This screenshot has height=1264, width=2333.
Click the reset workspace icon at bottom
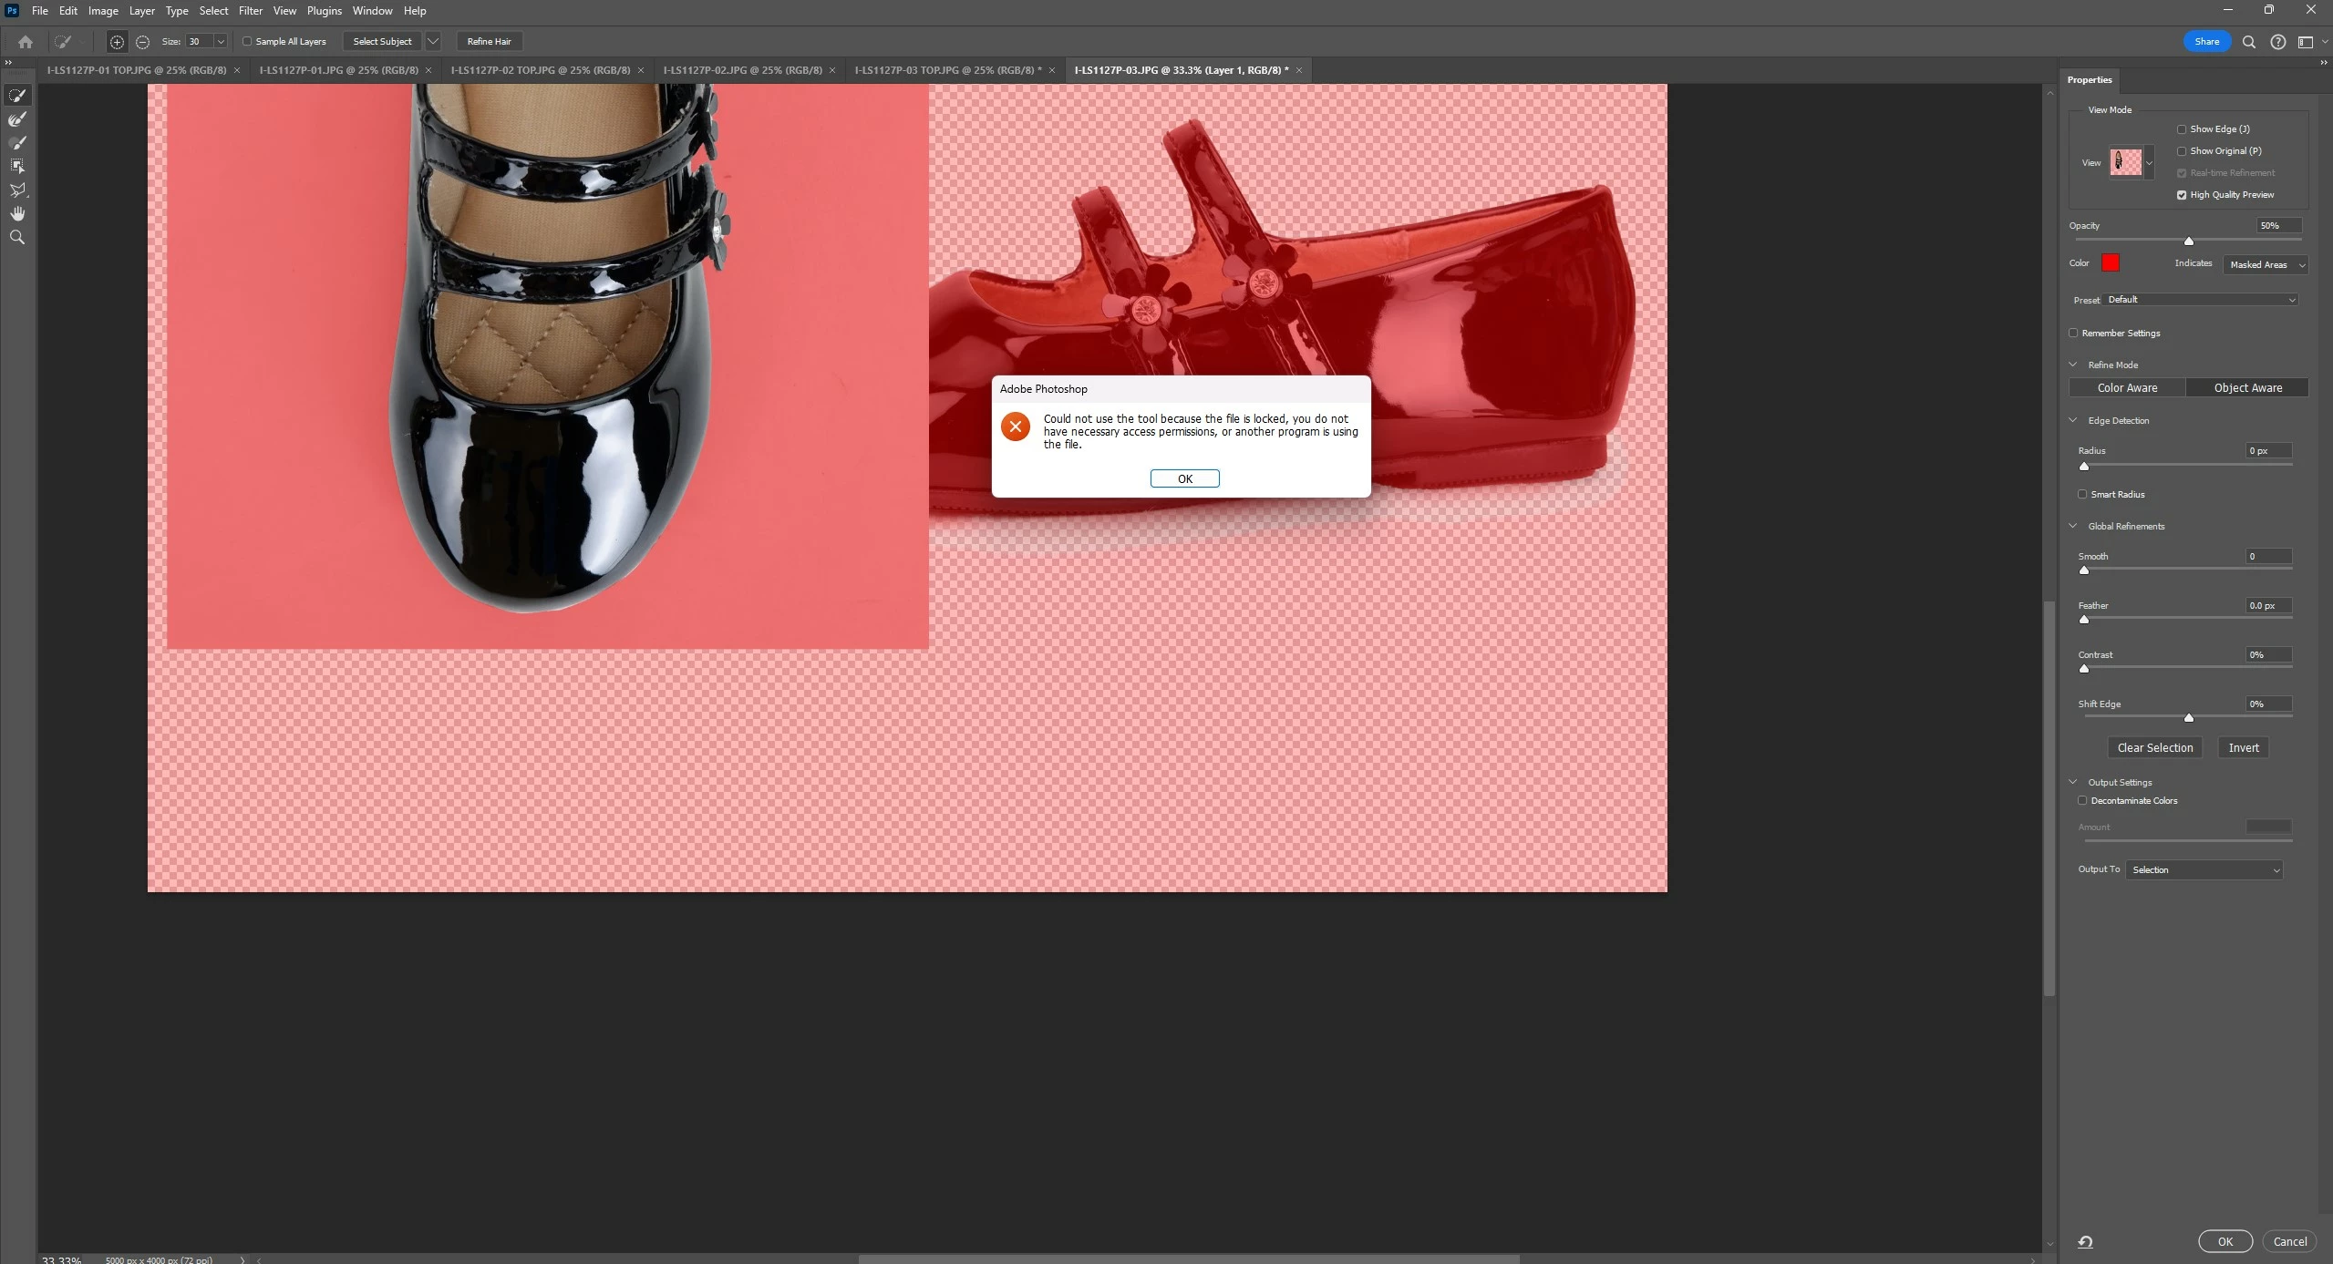point(2085,1241)
